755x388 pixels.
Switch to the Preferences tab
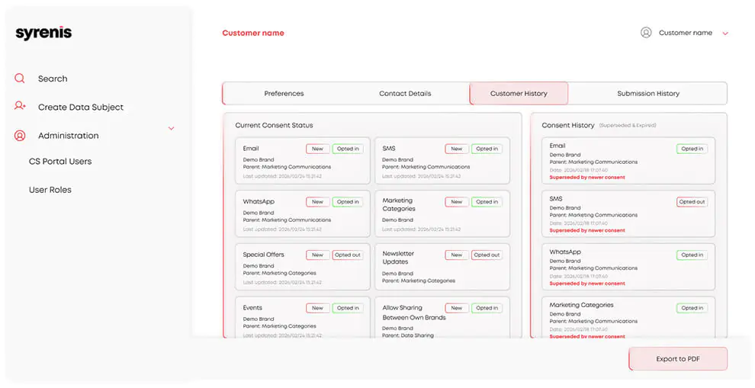(x=284, y=94)
